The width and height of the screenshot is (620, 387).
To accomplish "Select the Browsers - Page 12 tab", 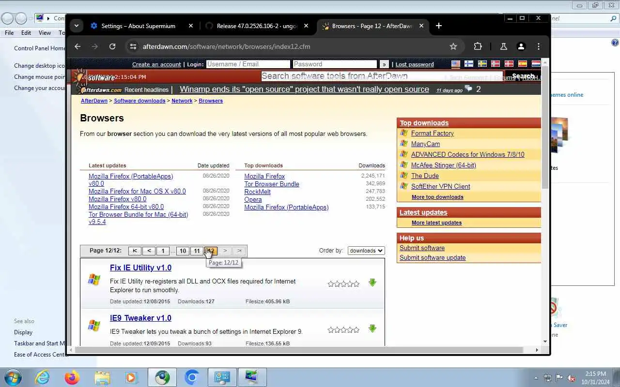I will pyautogui.click(x=372, y=26).
